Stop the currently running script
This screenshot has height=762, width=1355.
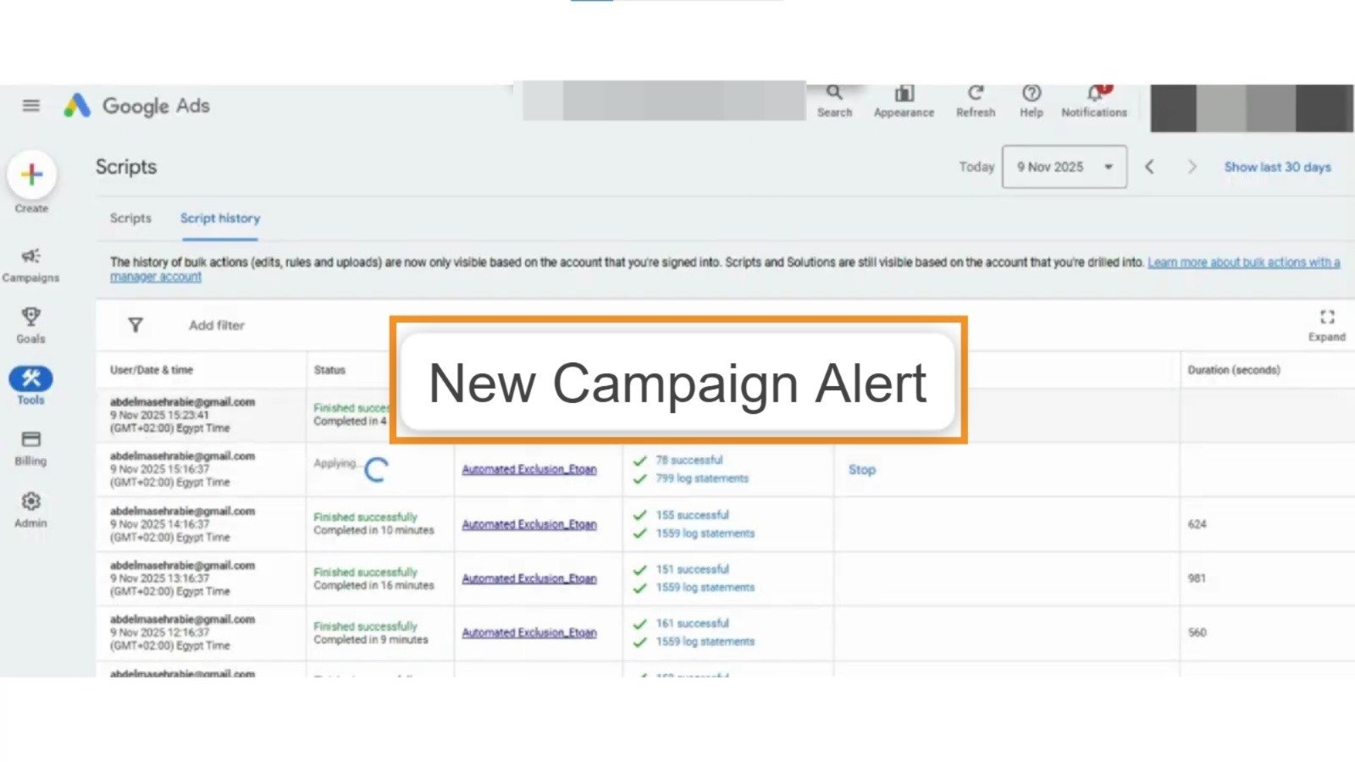coord(861,469)
